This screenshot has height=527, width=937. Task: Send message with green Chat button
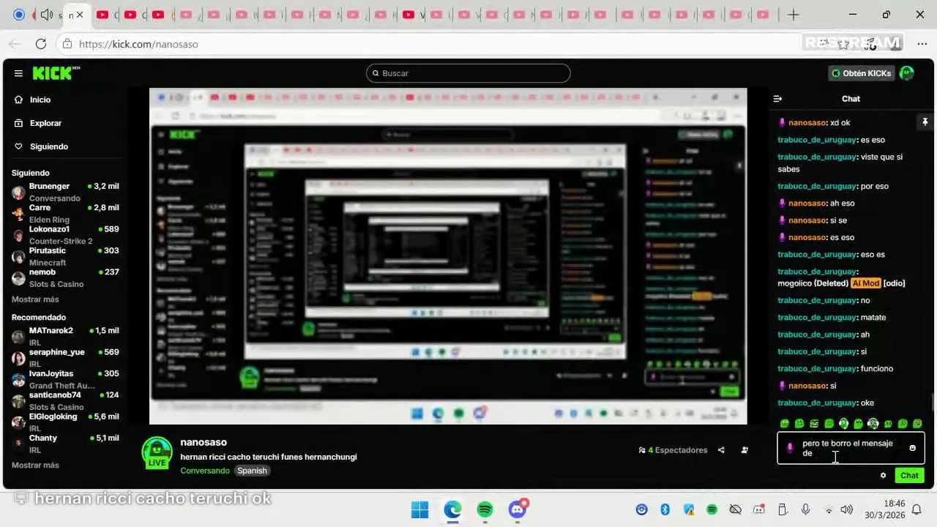(x=909, y=475)
